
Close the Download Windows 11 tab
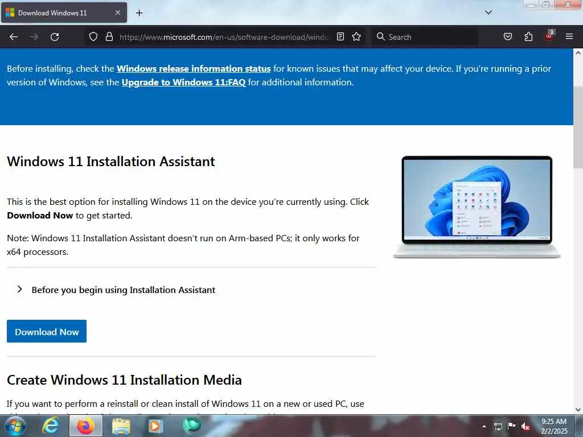pyautogui.click(x=117, y=13)
